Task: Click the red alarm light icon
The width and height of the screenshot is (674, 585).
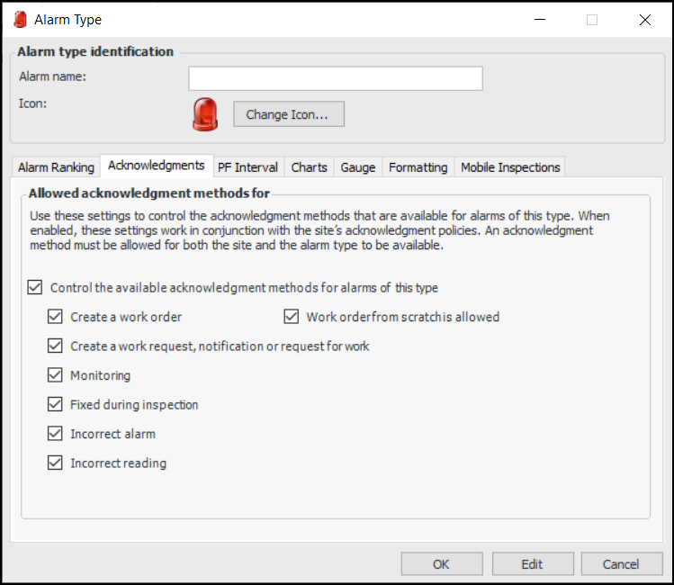Action: pyautogui.click(x=205, y=113)
